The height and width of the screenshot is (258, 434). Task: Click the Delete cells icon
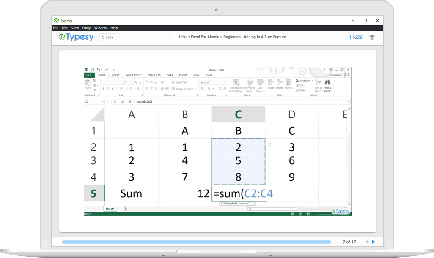(280, 82)
